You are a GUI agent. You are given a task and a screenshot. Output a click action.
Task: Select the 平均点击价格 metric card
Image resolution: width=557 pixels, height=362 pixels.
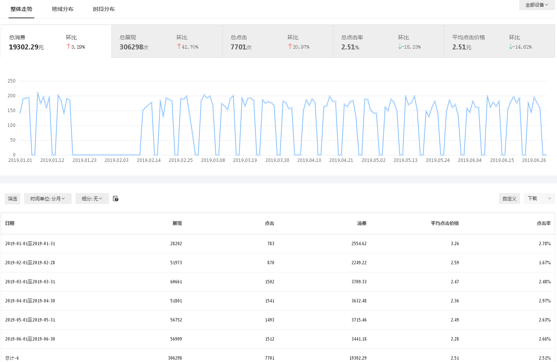point(499,41)
